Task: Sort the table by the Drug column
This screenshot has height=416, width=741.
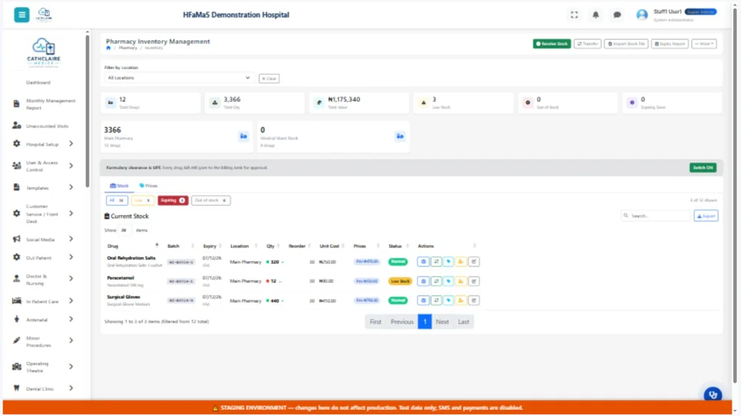Action: click(133, 247)
